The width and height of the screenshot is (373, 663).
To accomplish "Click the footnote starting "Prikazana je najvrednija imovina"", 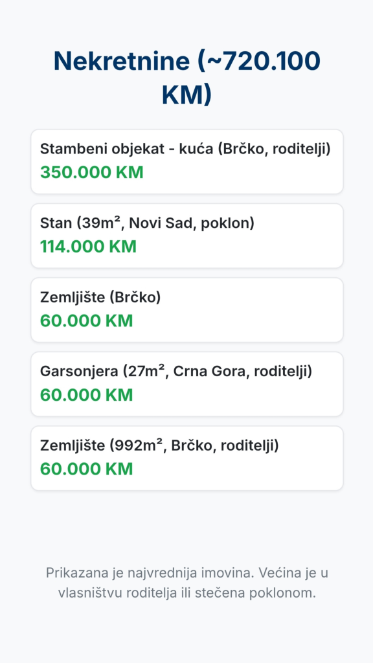I will click(x=186, y=583).
